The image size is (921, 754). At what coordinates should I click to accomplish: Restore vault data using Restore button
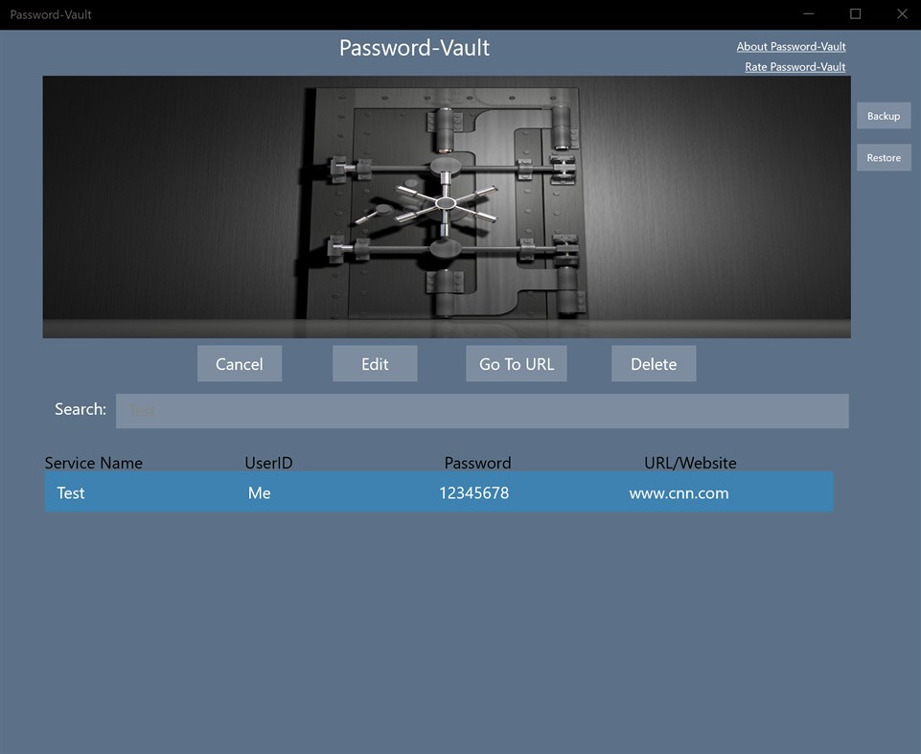[884, 157]
